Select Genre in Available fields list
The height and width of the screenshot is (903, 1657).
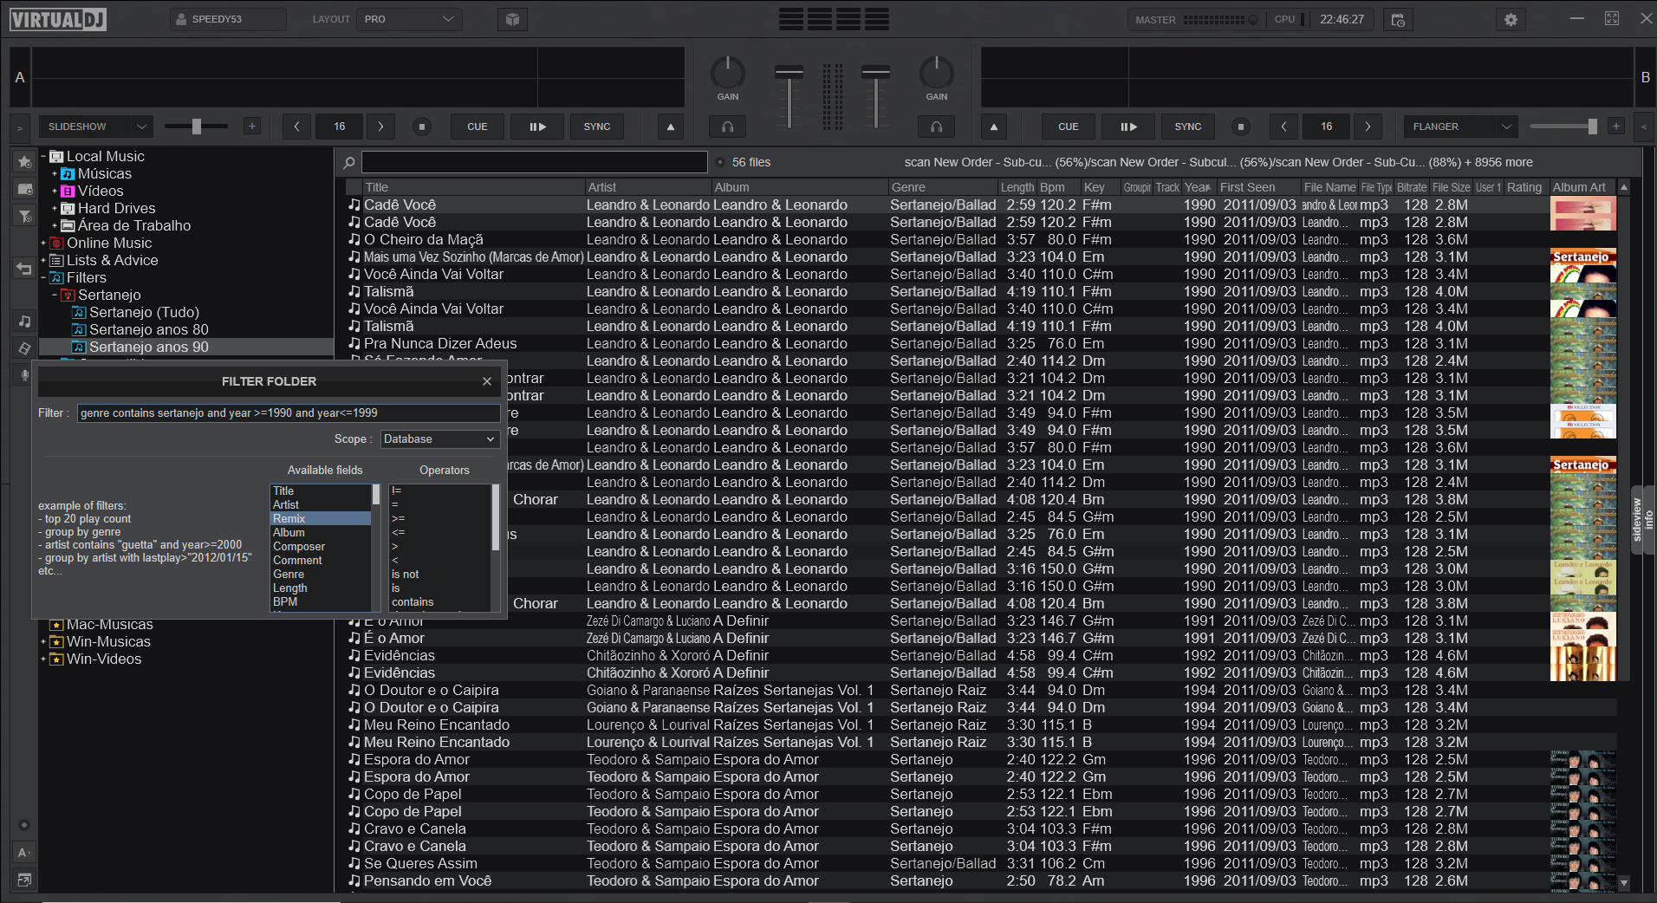(x=321, y=575)
